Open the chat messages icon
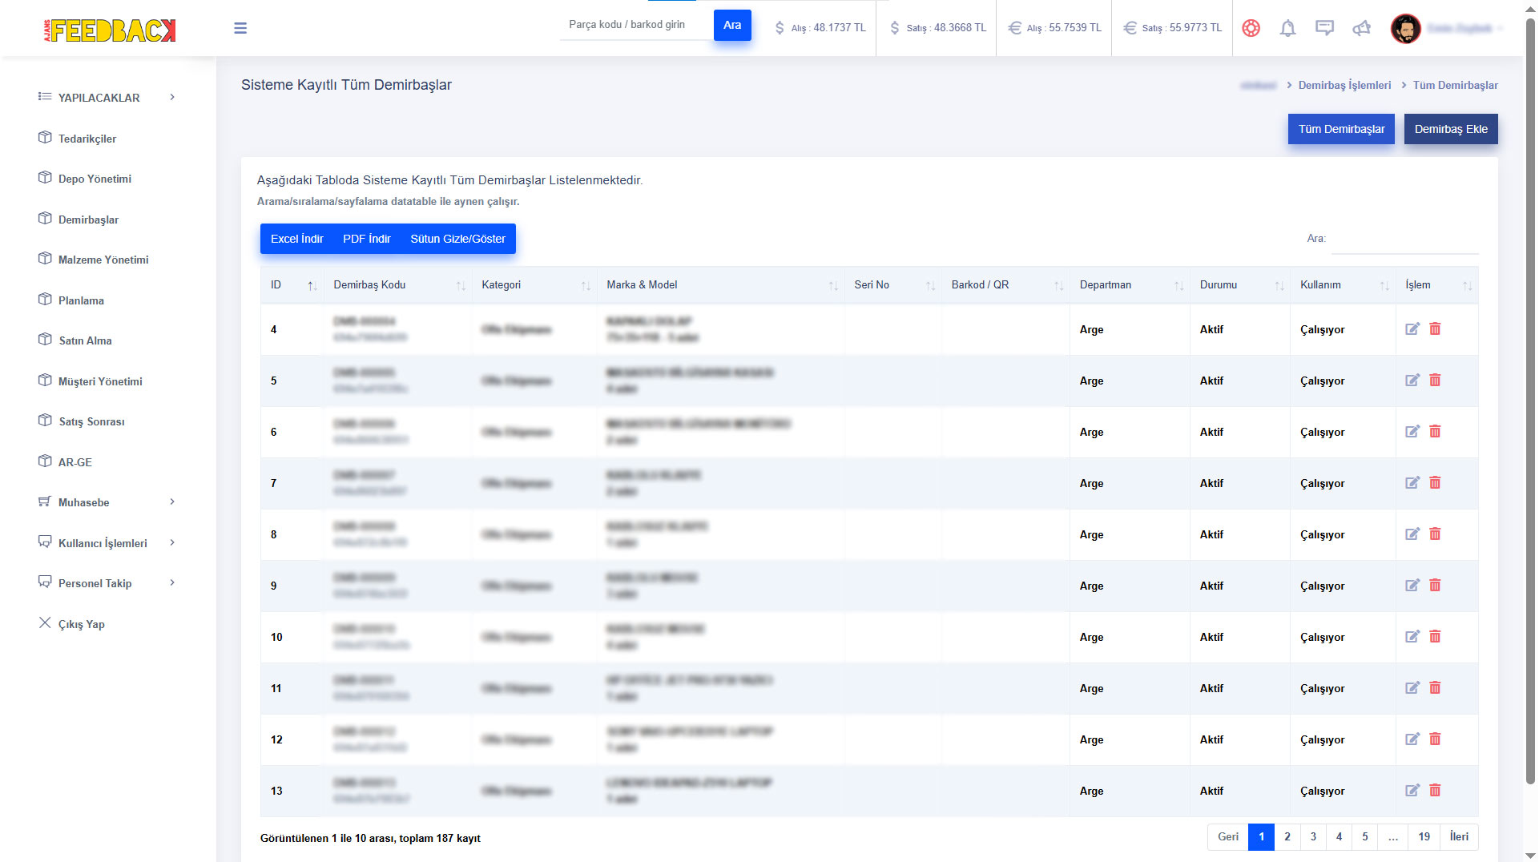Image resolution: width=1539 pixels, height=862 pixels. (x=1324, y=28)
